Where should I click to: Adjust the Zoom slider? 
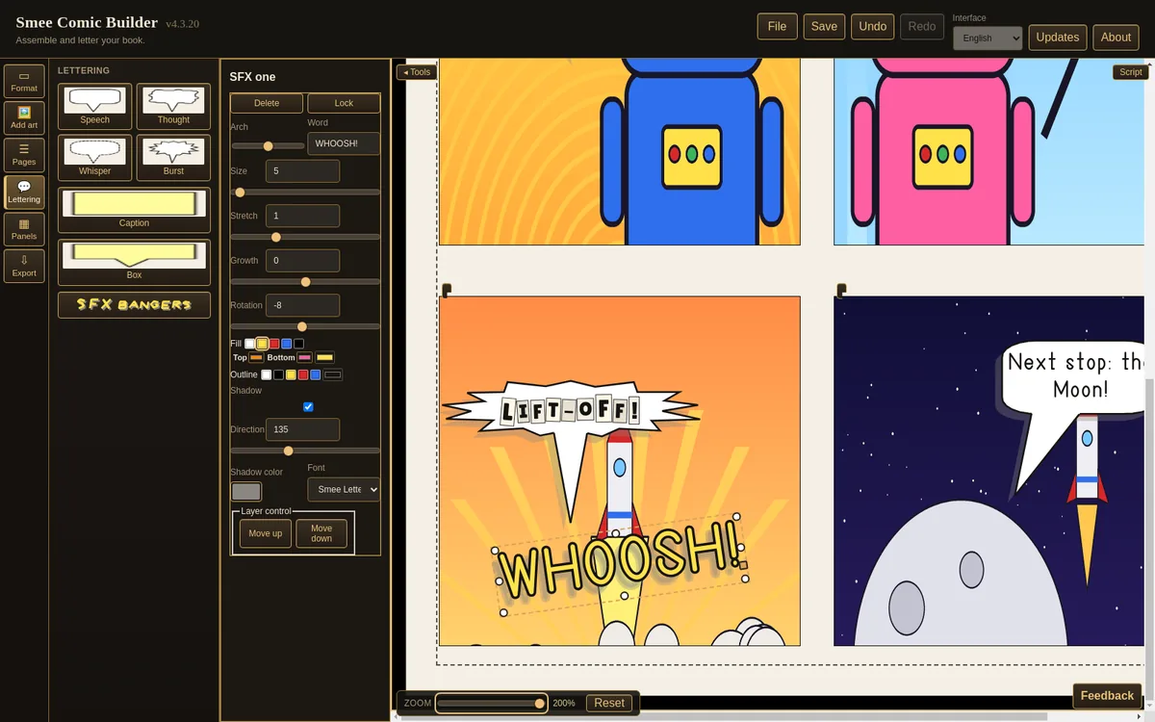pos(491,703)
